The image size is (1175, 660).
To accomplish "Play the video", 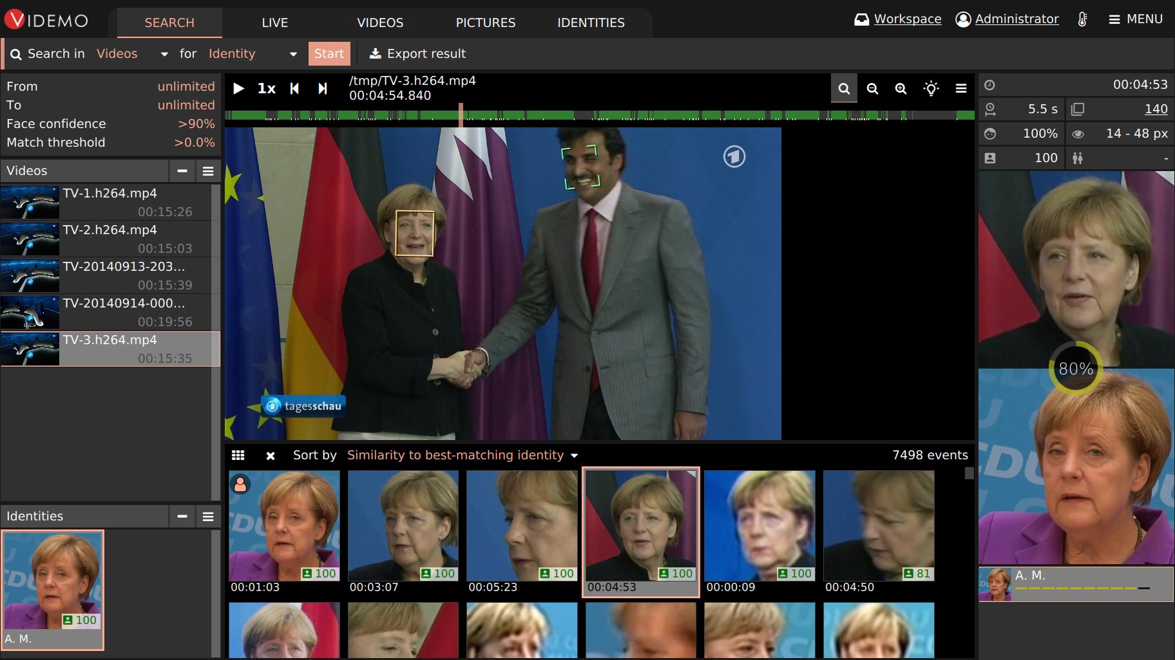I will tap(238, 89).
